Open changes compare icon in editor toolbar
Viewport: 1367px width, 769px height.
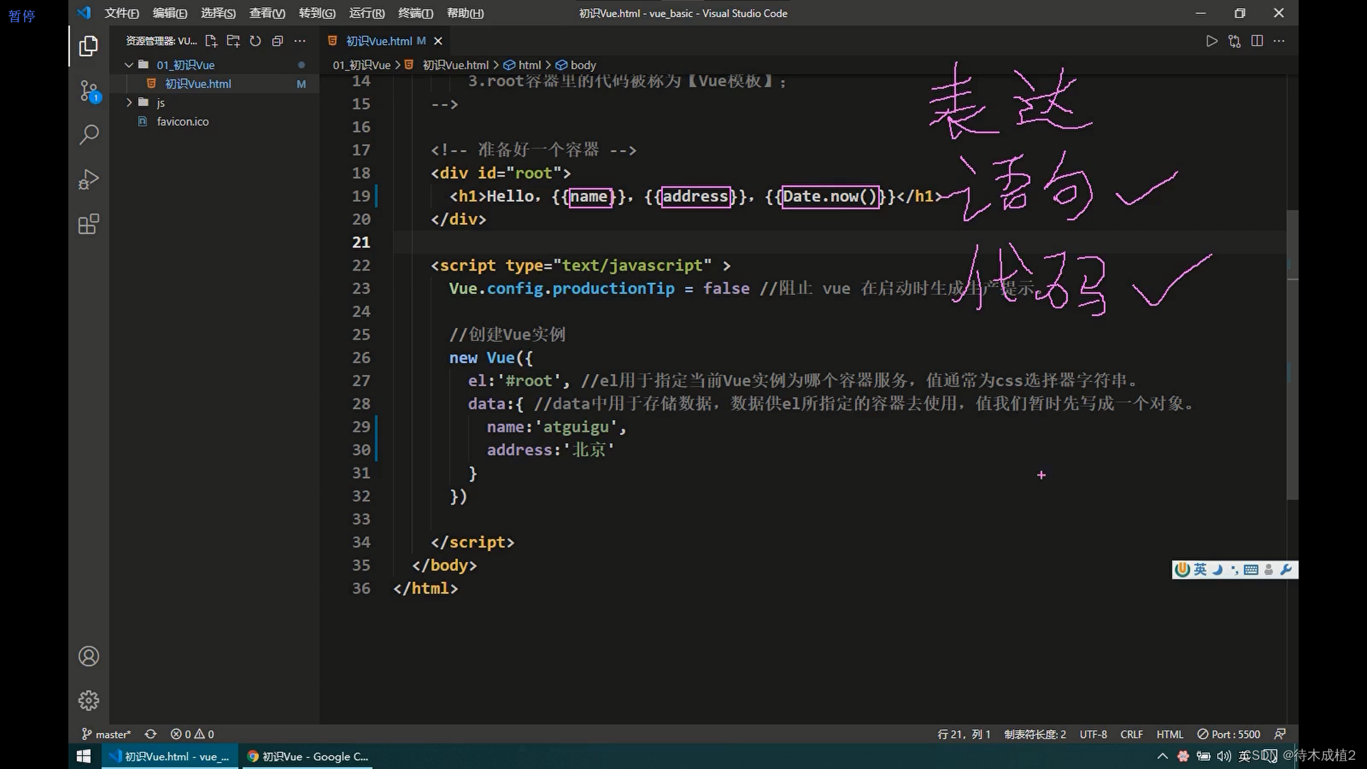click(x=1235, y=41)
